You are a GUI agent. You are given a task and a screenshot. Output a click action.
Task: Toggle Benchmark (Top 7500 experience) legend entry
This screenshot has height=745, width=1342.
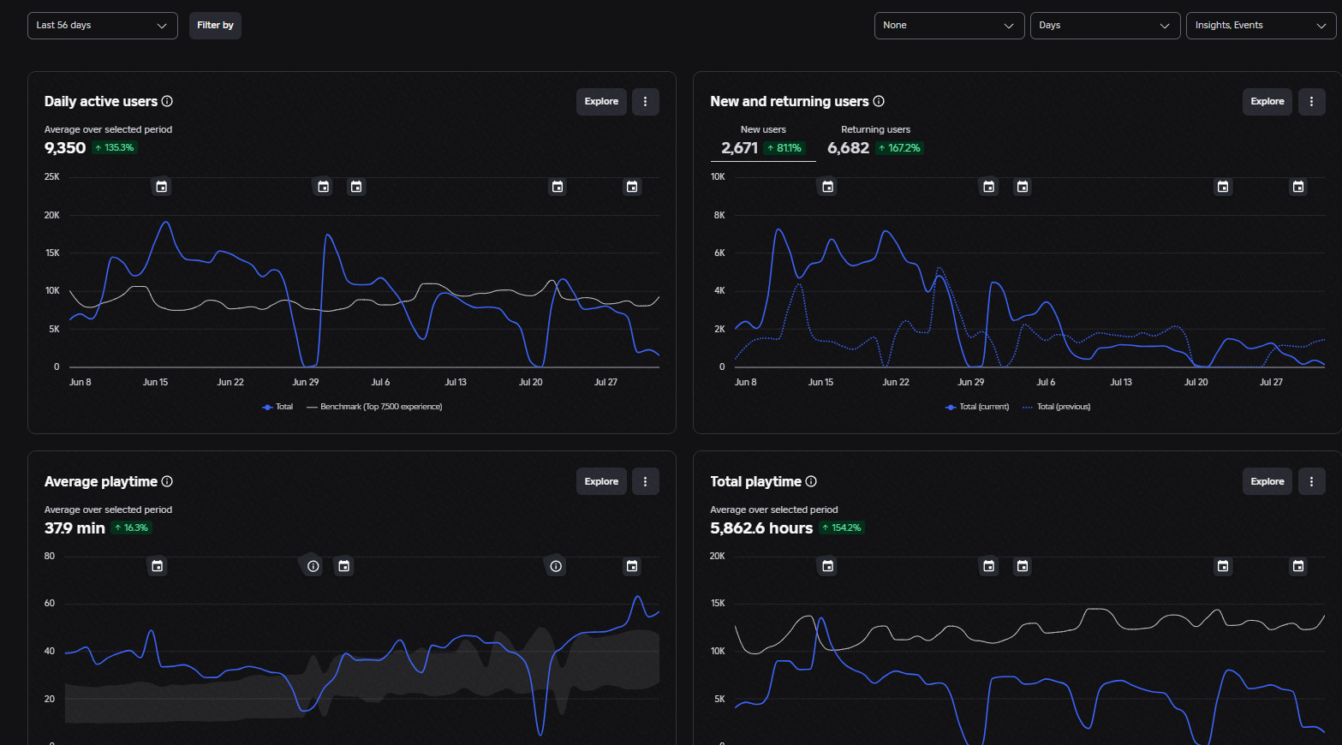[x=374, y=407]
